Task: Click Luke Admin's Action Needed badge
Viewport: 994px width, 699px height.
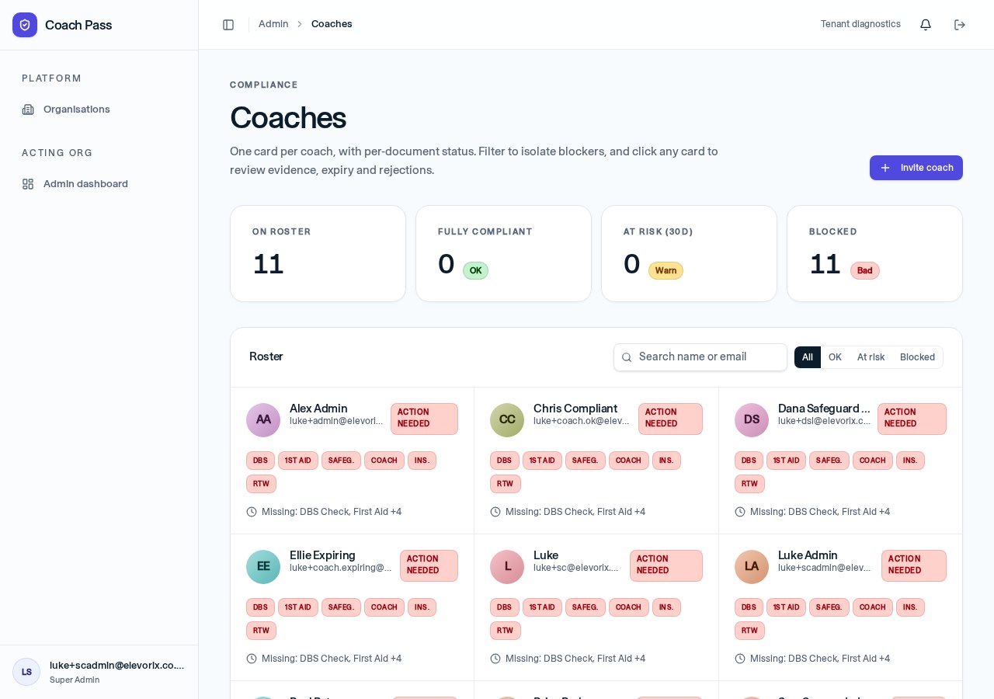Action: click(x=914, y=565)
